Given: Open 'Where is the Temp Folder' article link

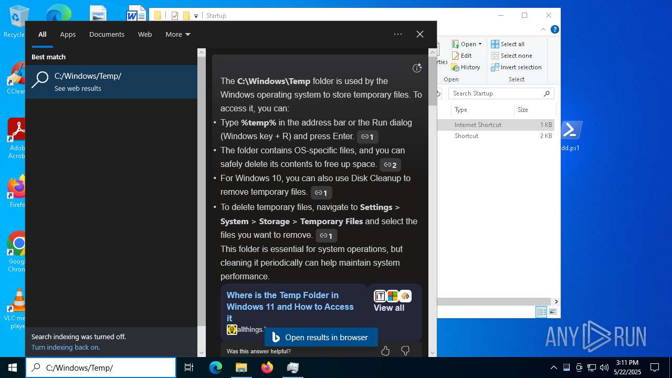Looking at the screenshot, I should click(290, 307).
